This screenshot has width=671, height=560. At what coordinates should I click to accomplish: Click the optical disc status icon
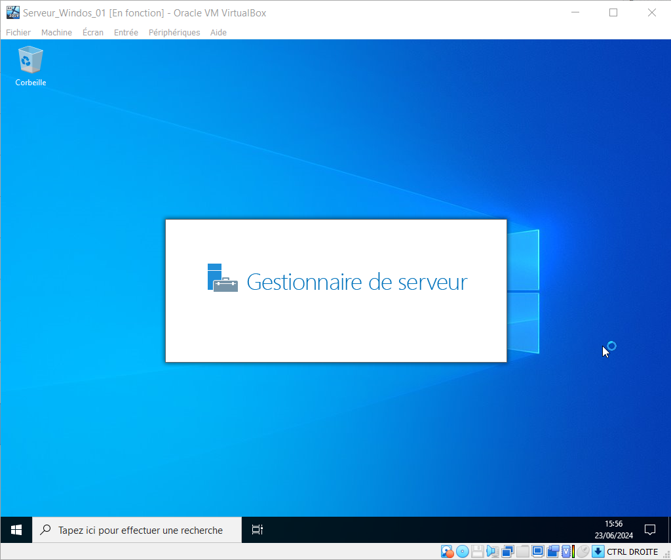point(463,551)
